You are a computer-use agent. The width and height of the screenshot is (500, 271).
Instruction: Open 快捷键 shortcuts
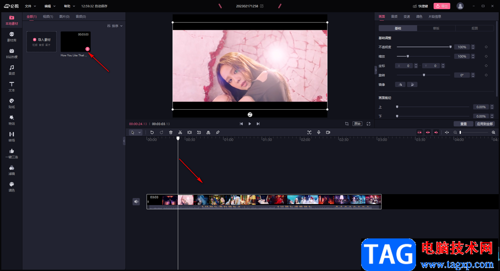click(x=420, y=6)
